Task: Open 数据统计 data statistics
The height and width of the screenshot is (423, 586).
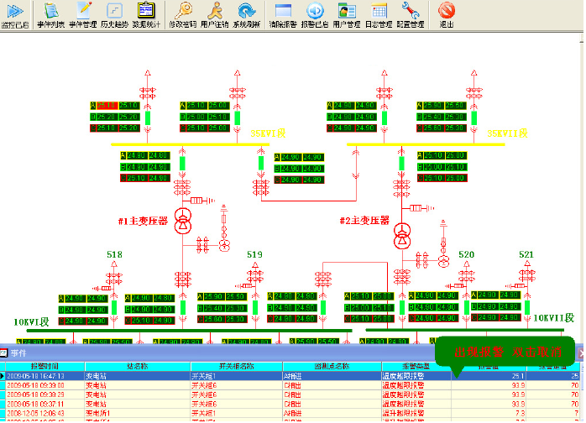Action: click(145, 14)
